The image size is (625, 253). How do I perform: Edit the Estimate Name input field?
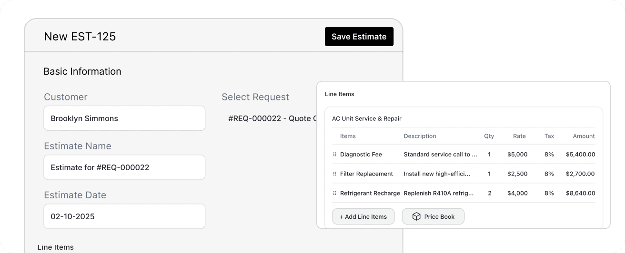[124, 167]
